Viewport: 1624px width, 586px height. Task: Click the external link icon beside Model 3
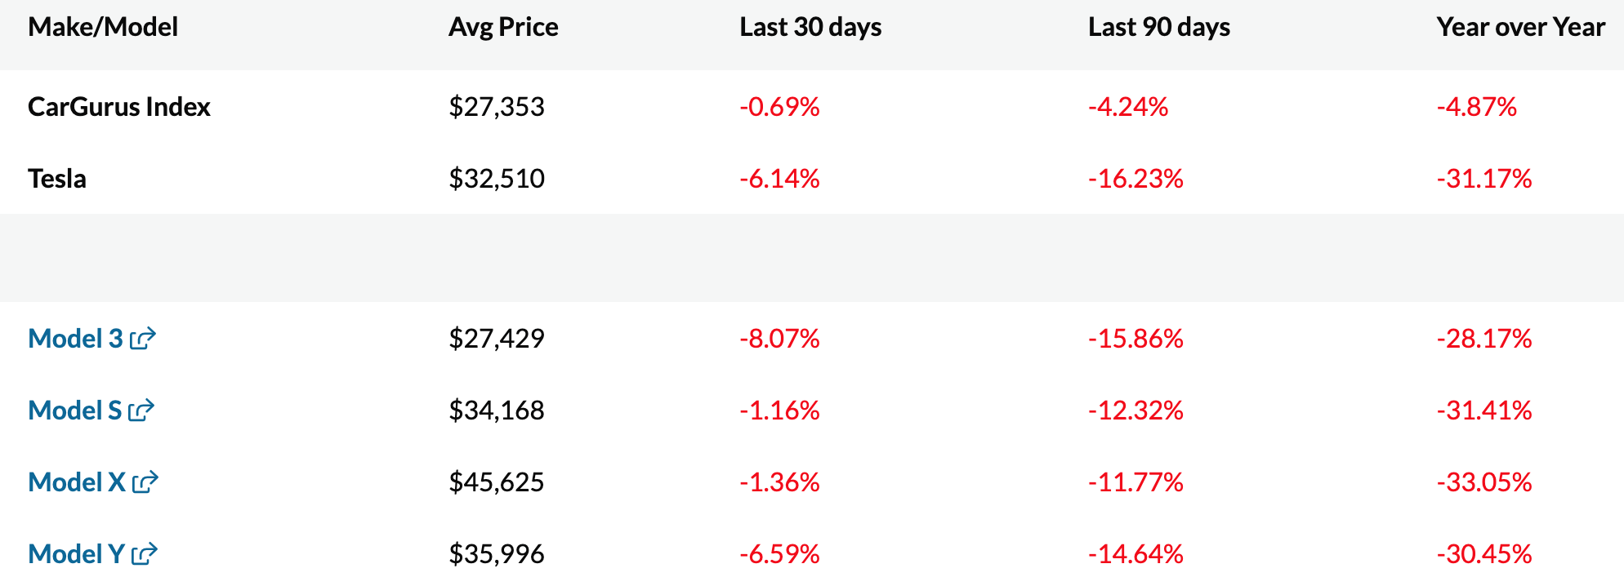click(x=143, y=338)
